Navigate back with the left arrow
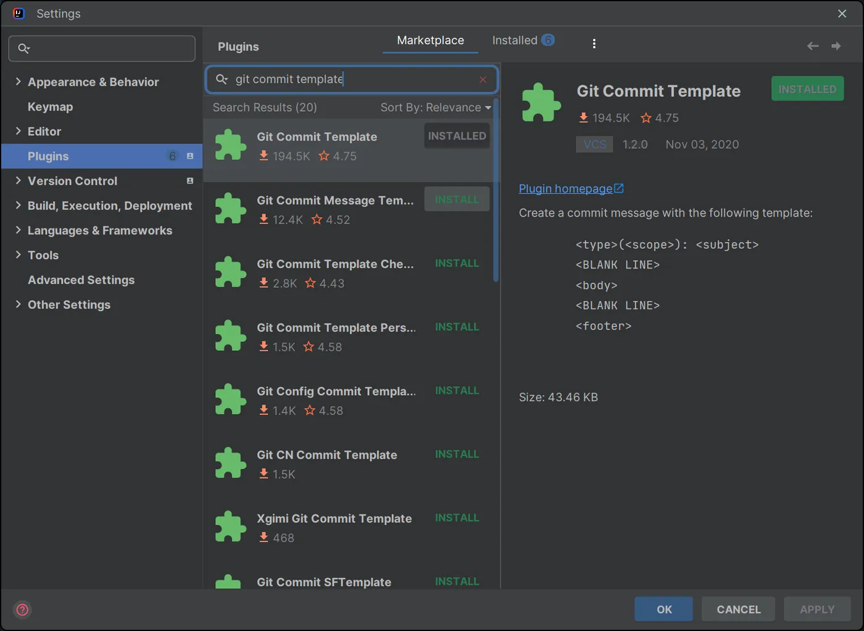864x631 pixels. point(813,46)
